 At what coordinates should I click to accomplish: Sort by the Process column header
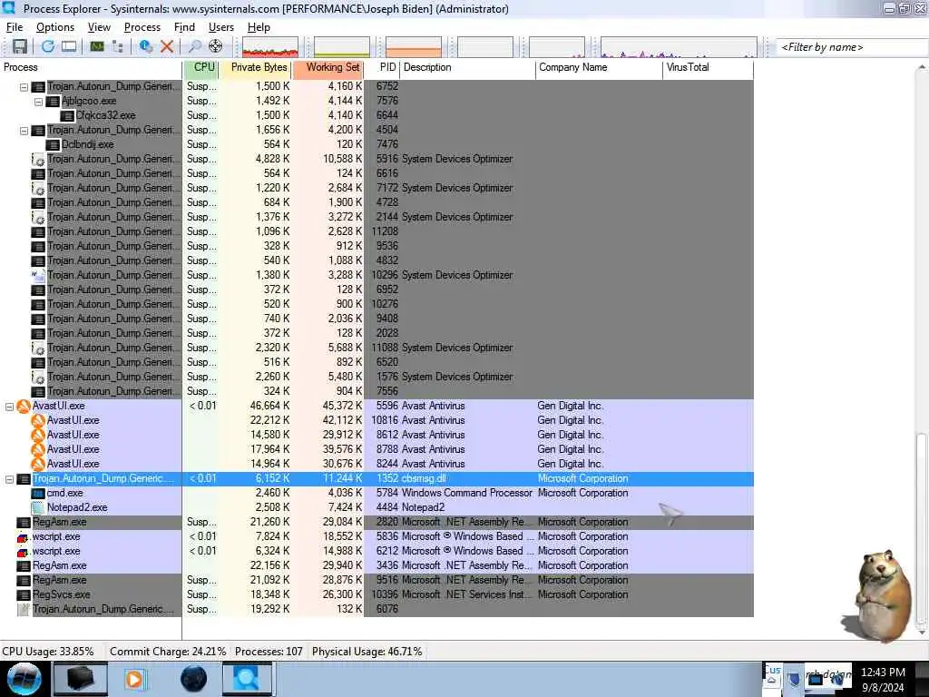(92, 67)
